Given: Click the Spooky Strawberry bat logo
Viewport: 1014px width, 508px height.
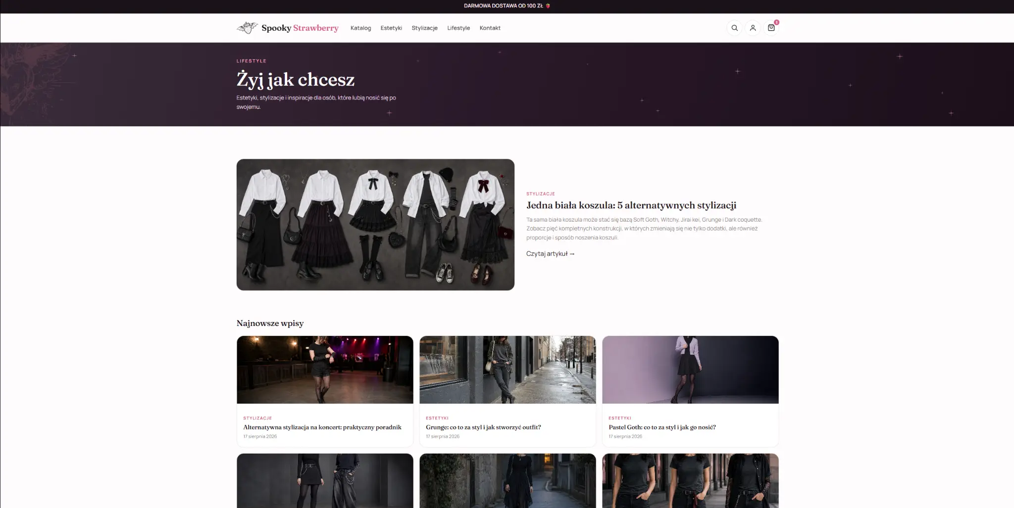Looking at the screenshot, I should pos(247,28).
